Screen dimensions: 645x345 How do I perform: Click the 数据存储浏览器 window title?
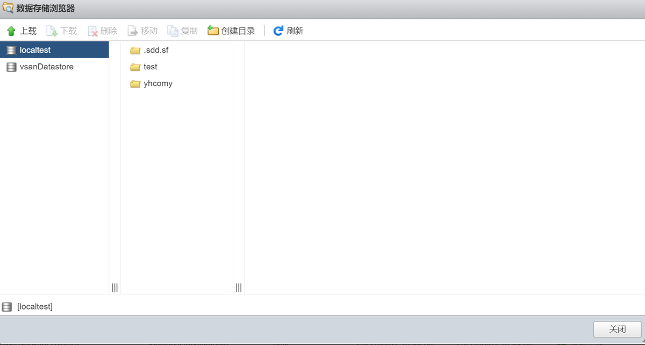(46, 9)
